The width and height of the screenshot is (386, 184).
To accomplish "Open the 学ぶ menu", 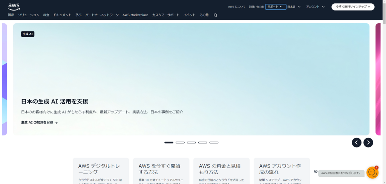I will tap(78, 15).
